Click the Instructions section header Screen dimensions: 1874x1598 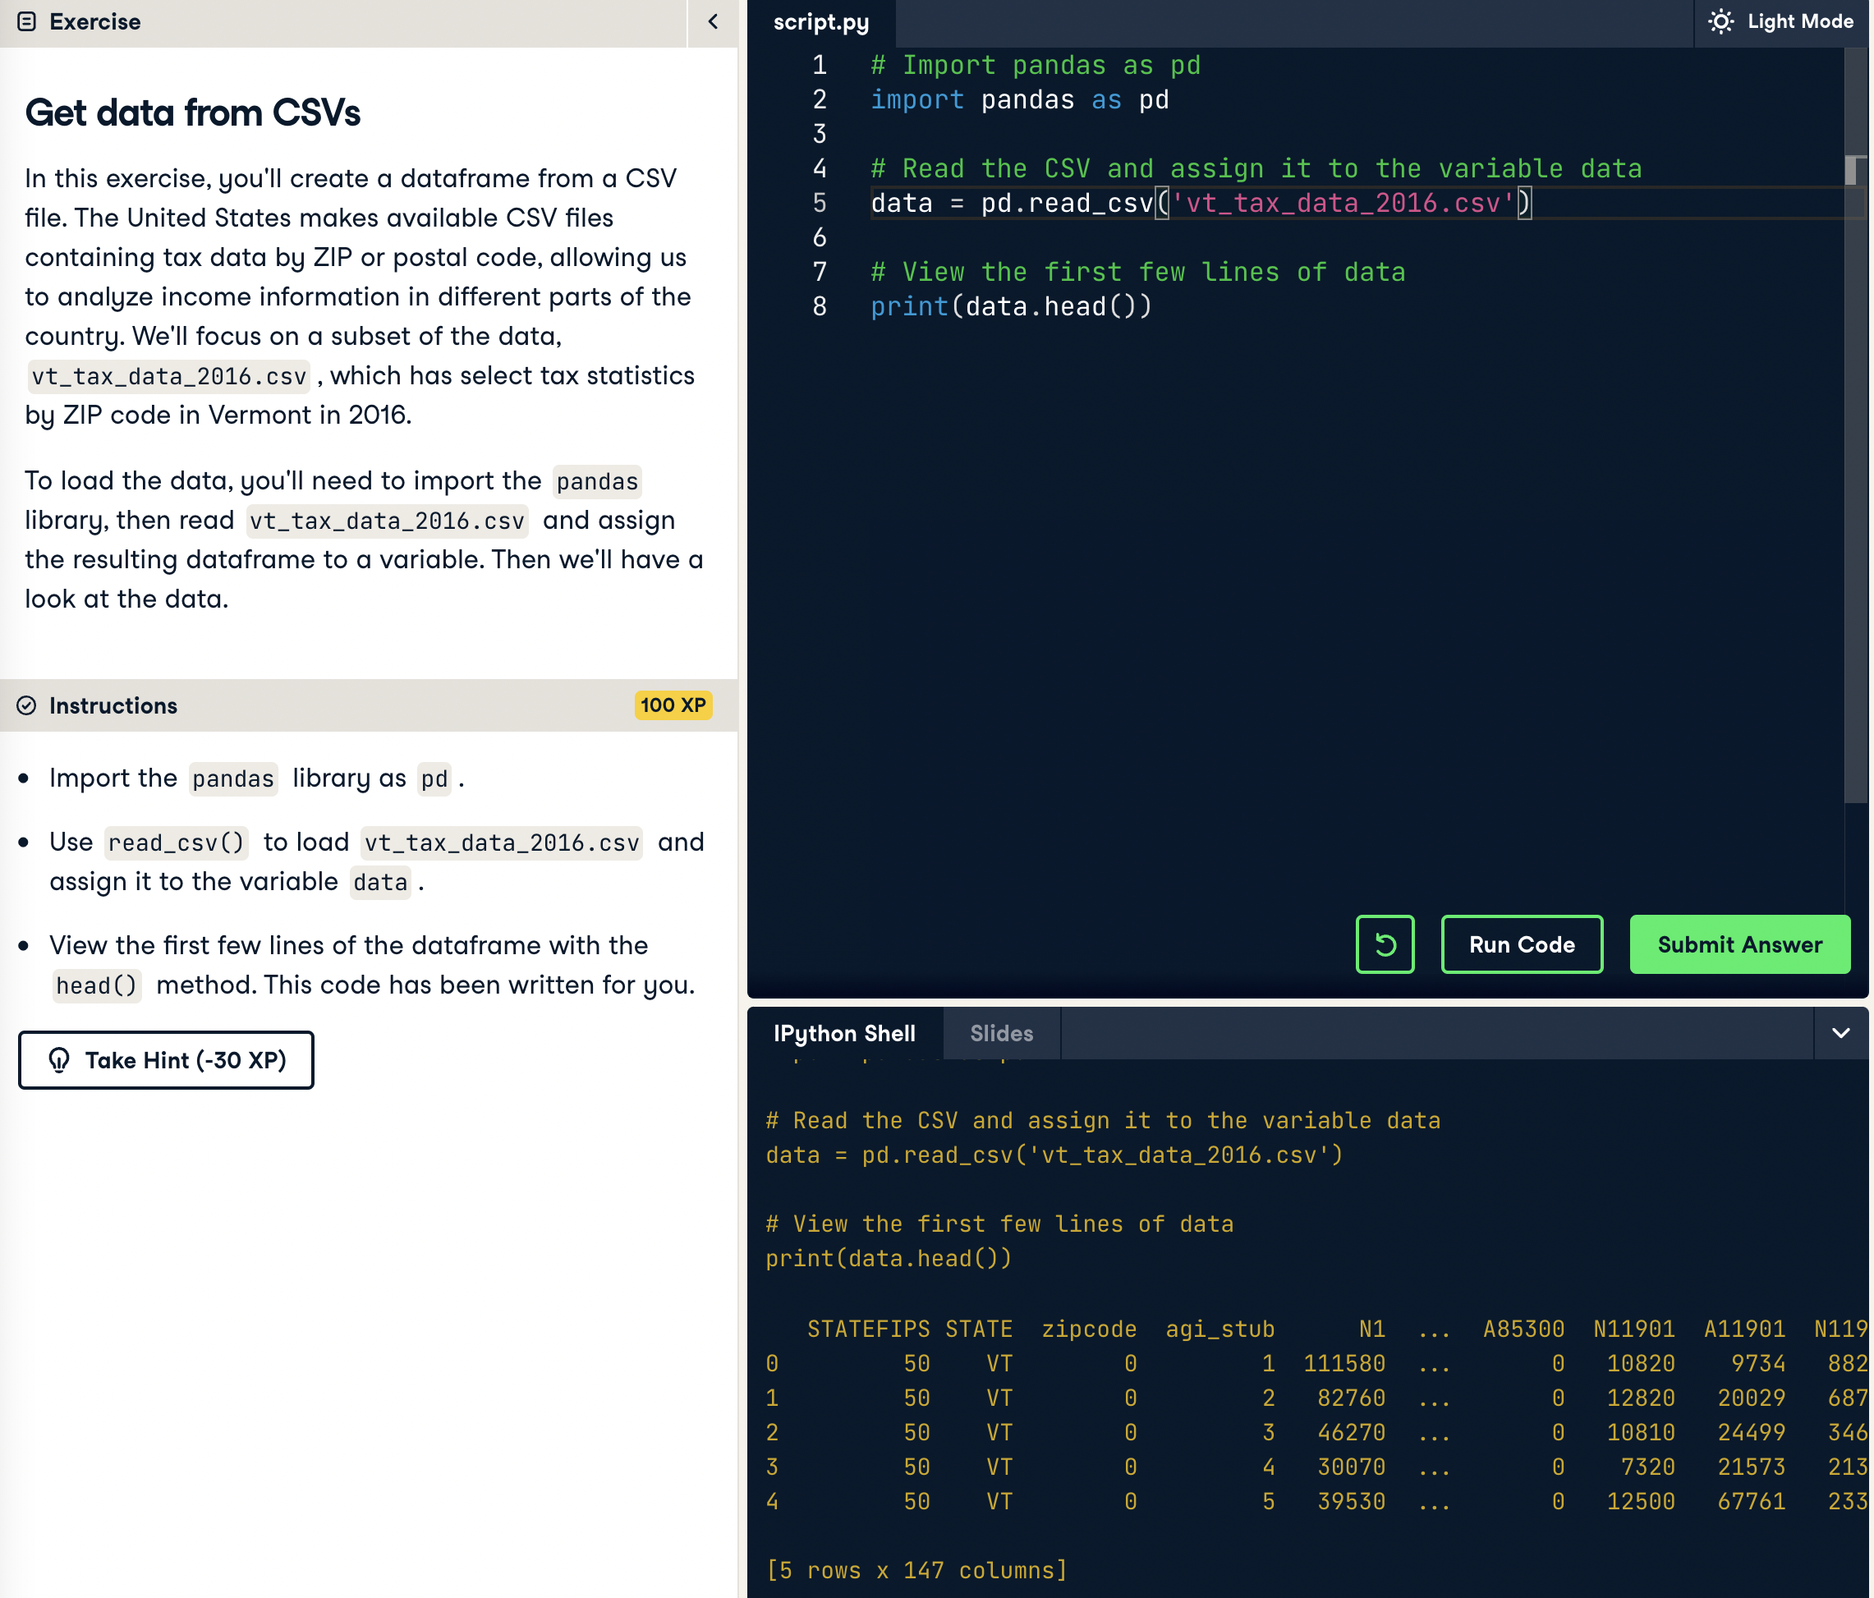pos(113,705)
